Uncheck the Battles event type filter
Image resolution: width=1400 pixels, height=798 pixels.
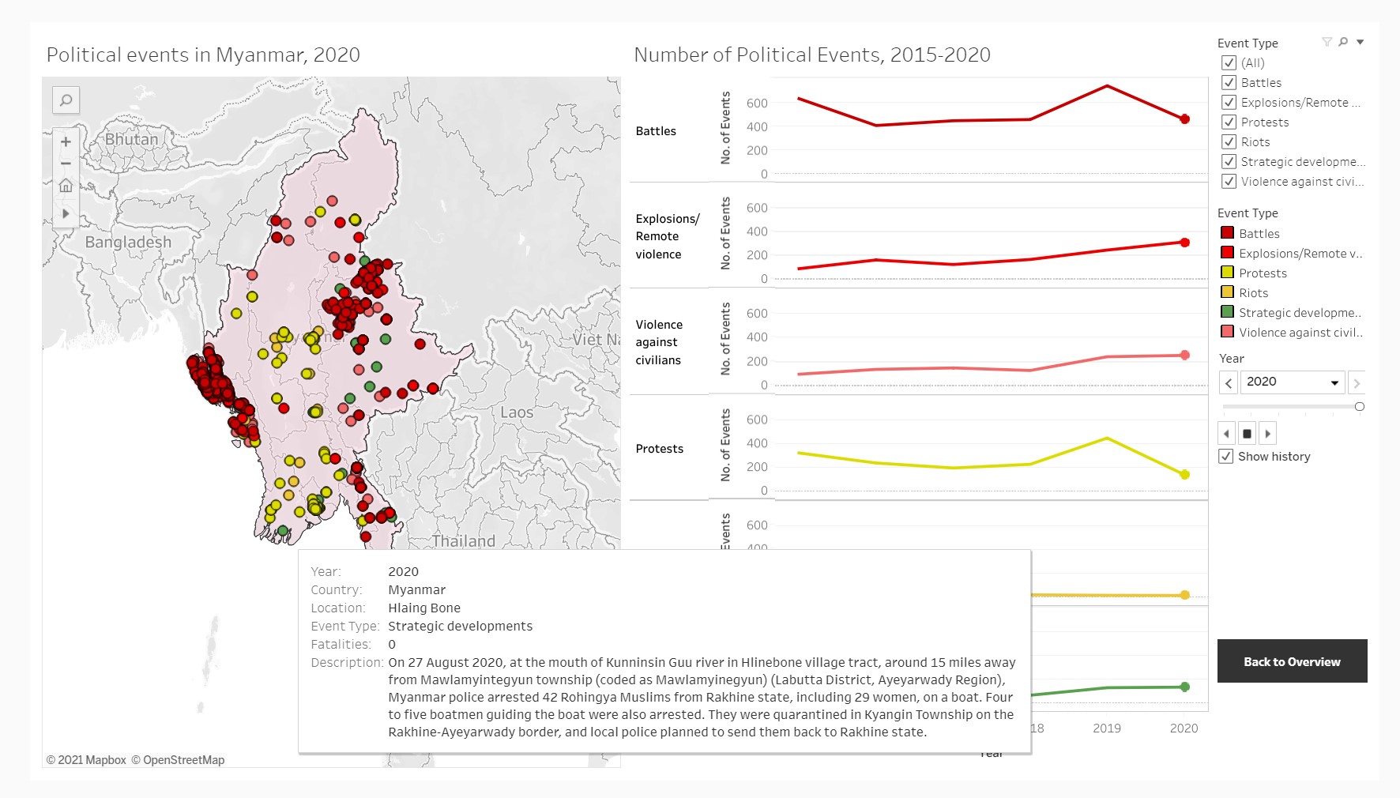(x=1229, y=82)
